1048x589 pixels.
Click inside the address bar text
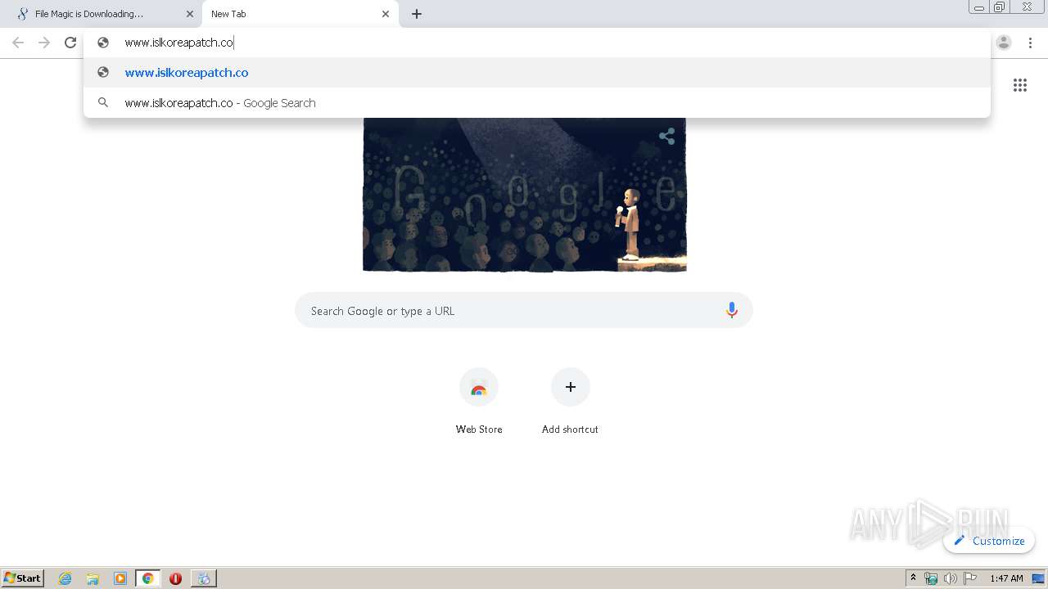click(x=179, y=43)
